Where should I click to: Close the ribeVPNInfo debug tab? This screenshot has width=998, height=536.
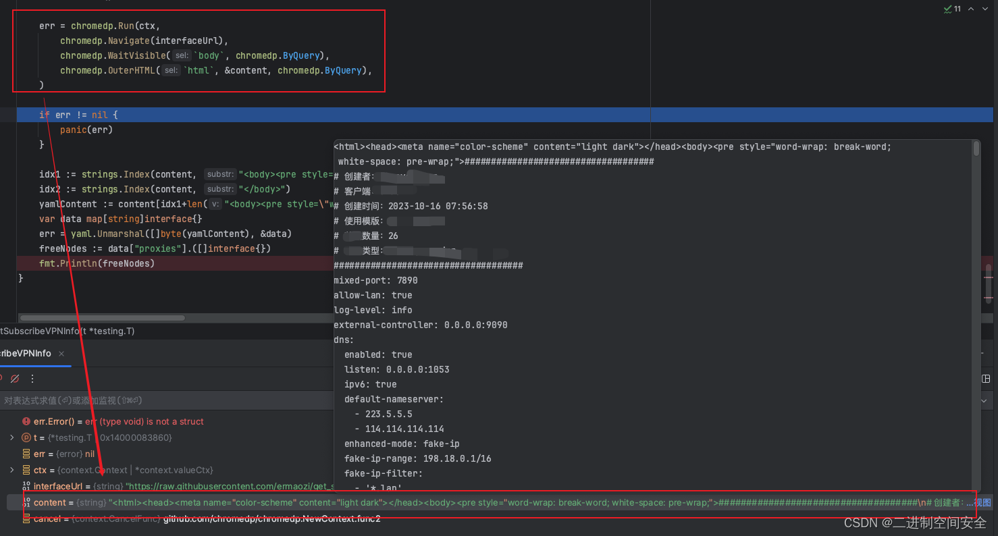[x=60, y=353]
